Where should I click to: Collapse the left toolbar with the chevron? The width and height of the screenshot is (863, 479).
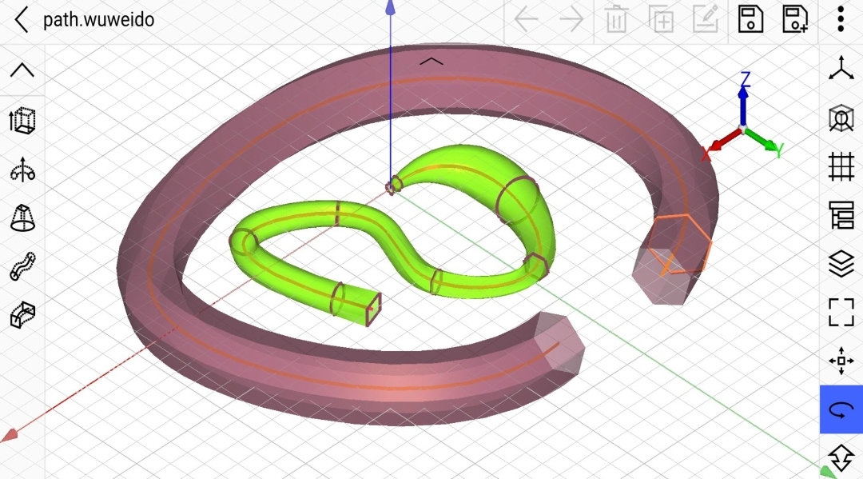[22, 70]
